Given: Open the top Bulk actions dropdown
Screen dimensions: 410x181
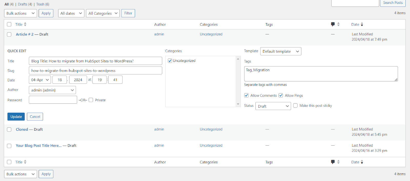Looking at the screenshot, I should pyautogui.click(x=20, y=13).
